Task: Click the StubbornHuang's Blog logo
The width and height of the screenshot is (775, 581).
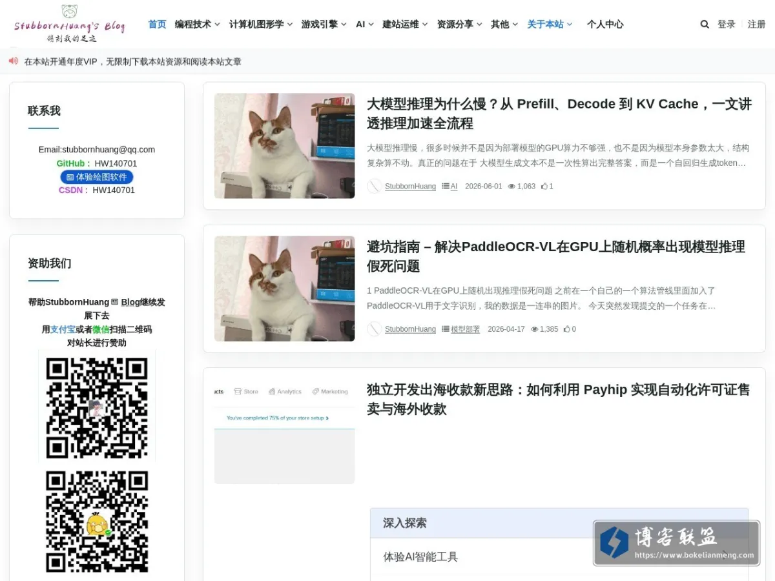Action: 69,24
